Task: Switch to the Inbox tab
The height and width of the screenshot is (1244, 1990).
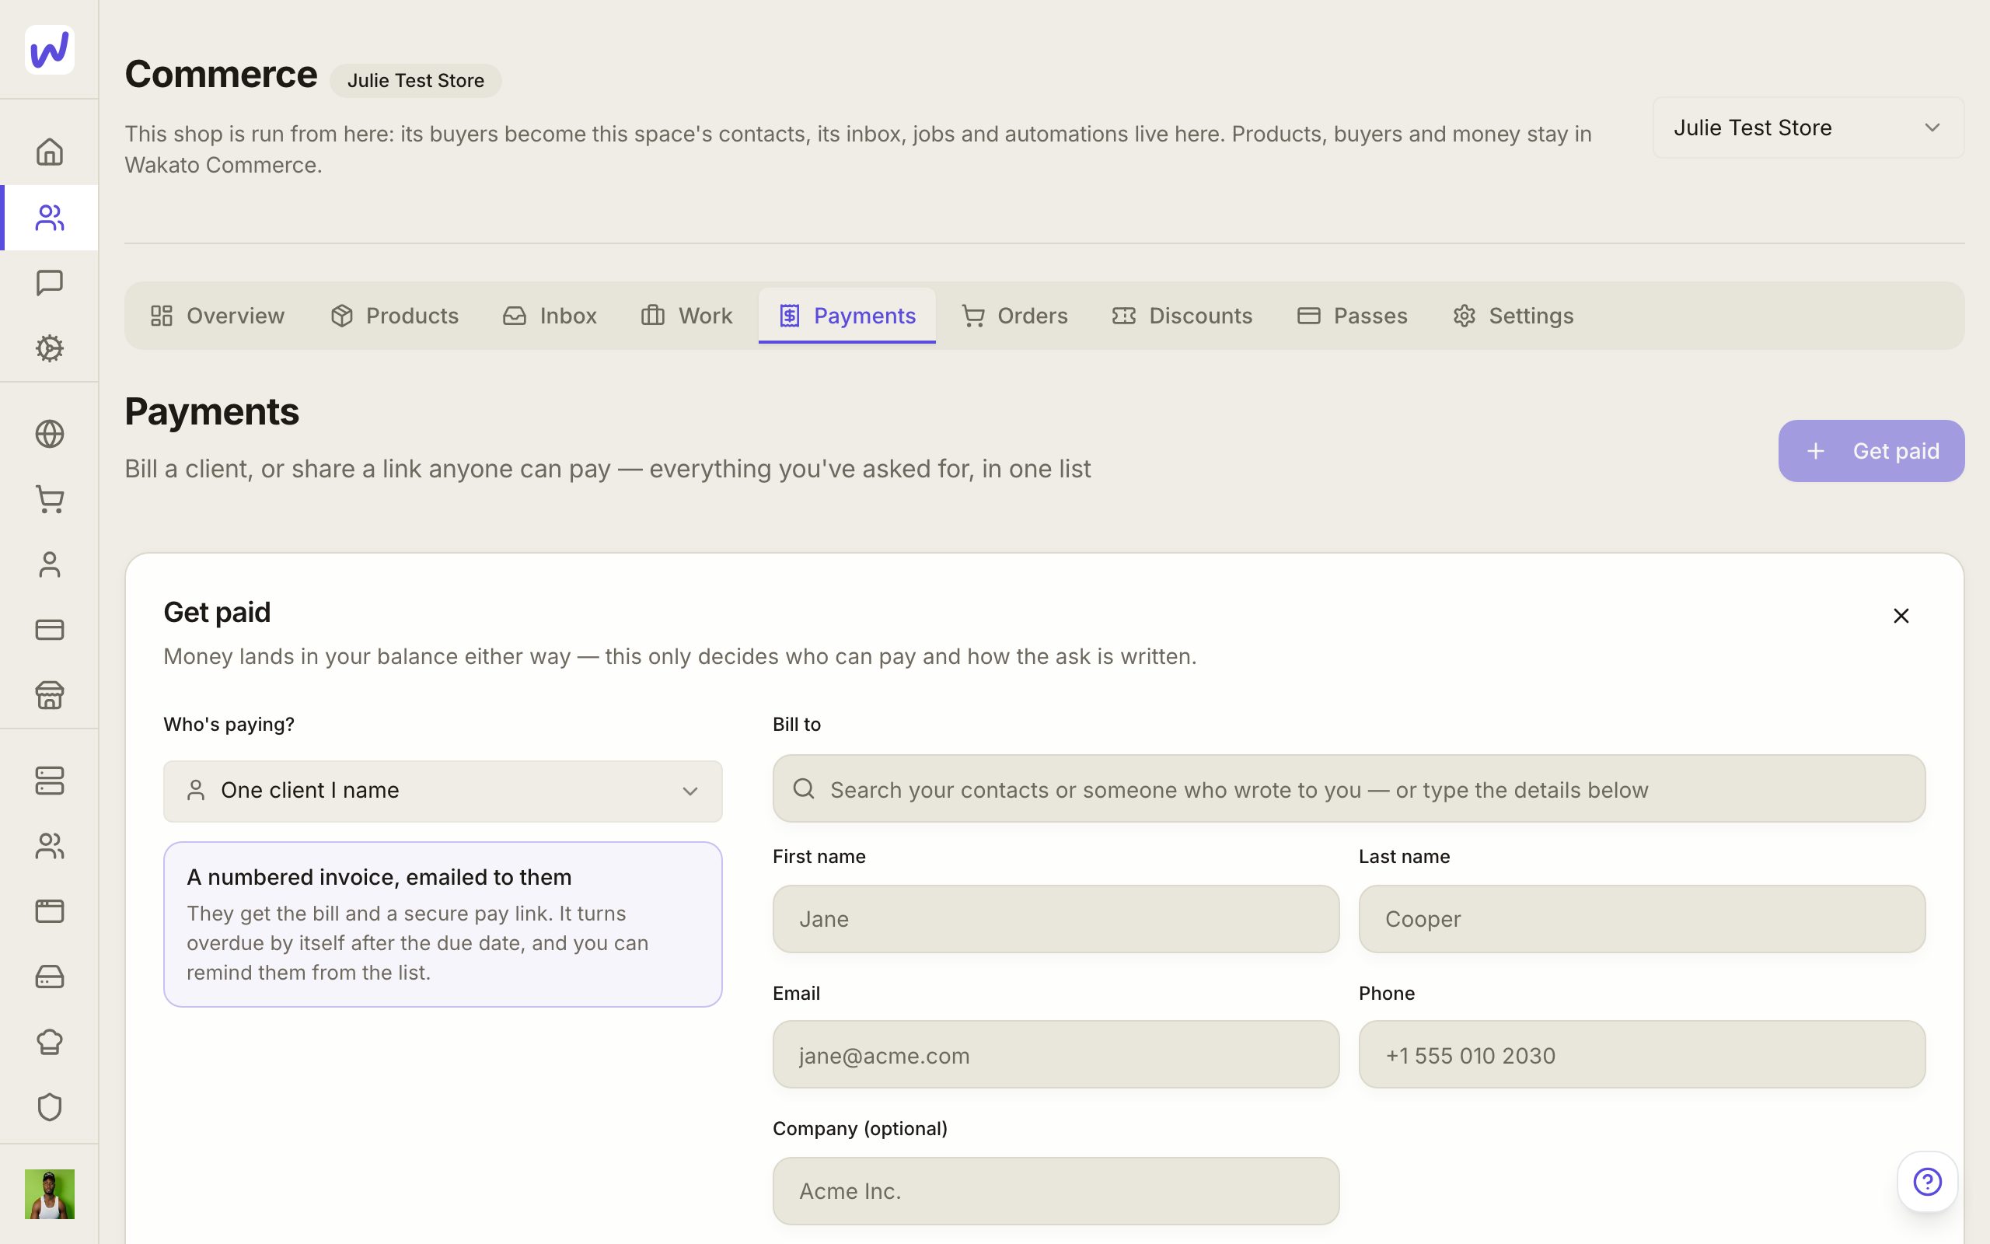Action: [x=550, y=316]
